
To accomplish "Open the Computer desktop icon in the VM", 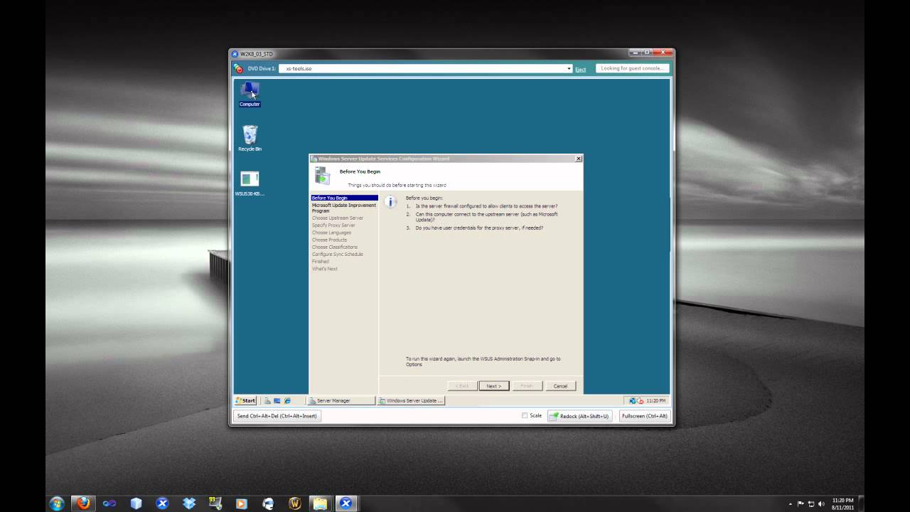I will pyautogui.click(x=250, y=94).
